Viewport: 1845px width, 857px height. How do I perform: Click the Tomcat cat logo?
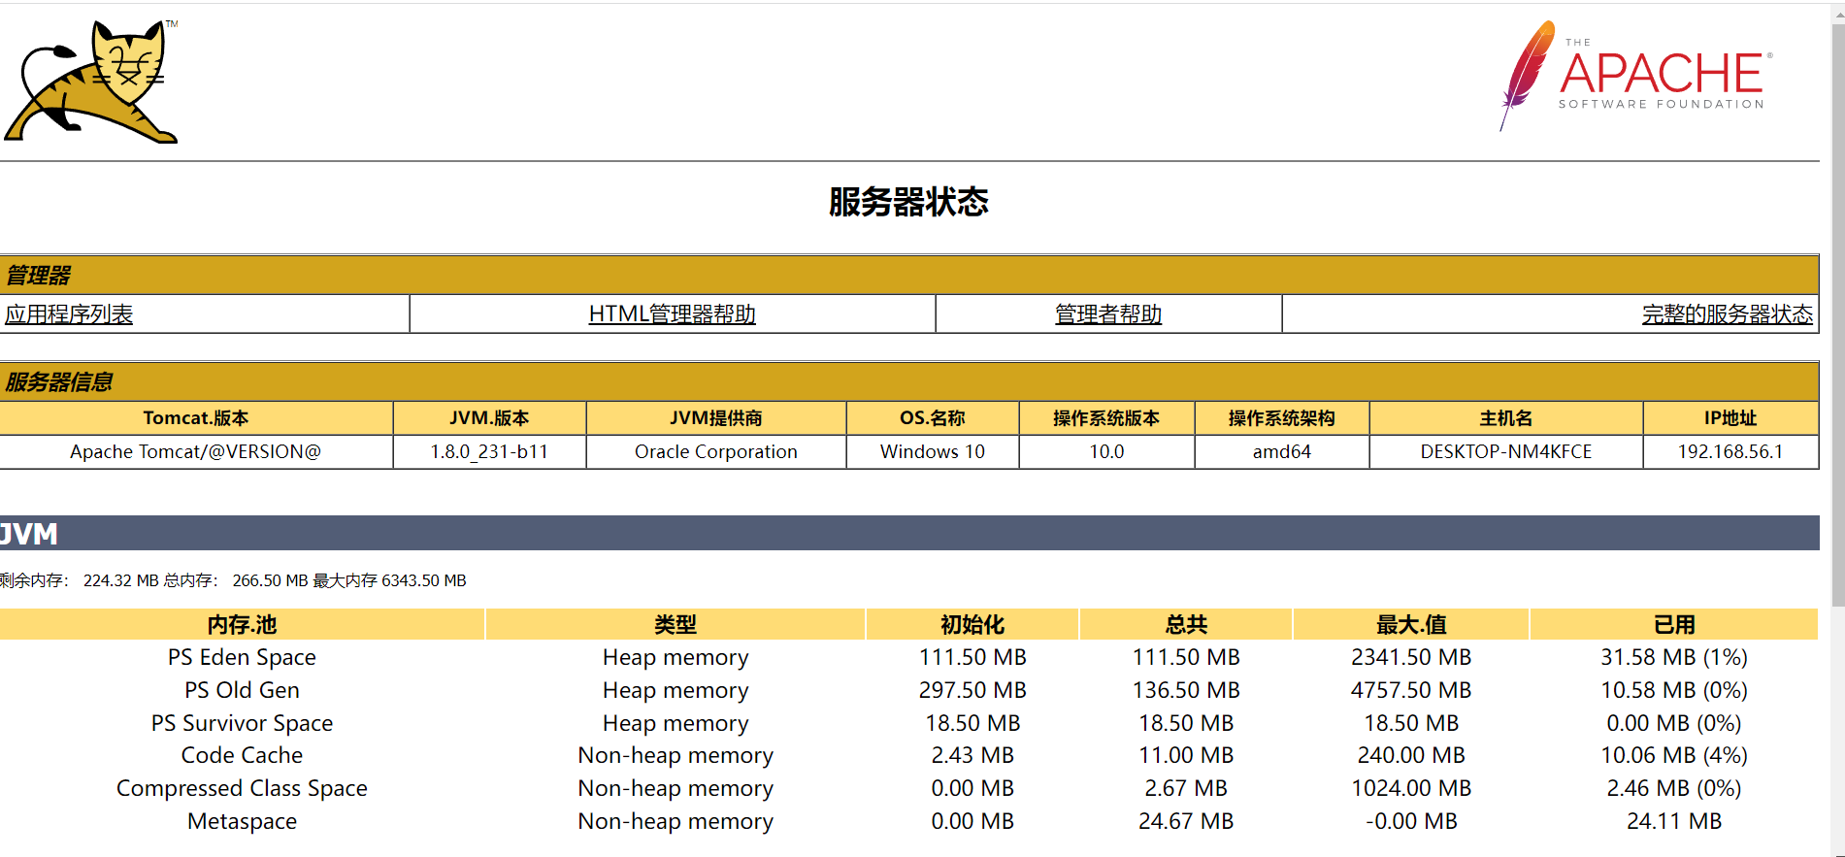(91, 82)
